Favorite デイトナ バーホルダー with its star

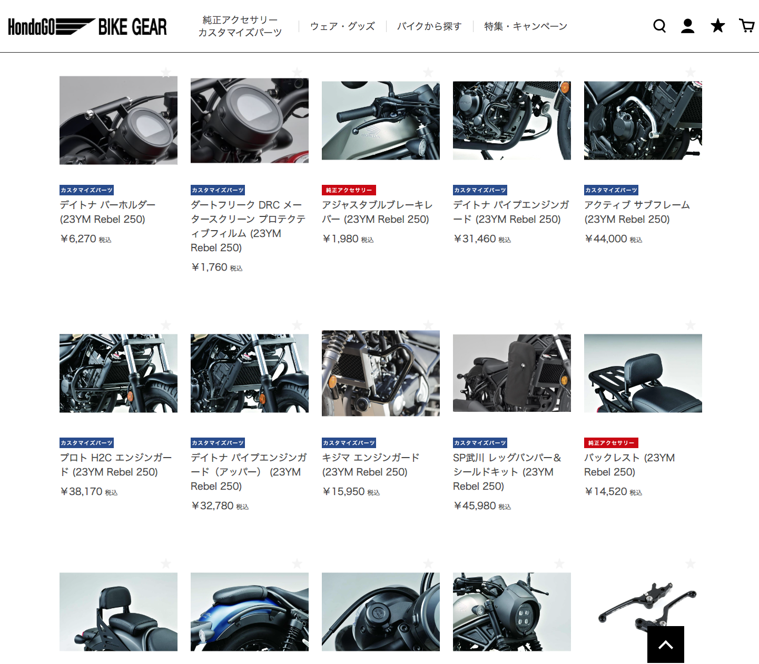(x=166, y=72)
